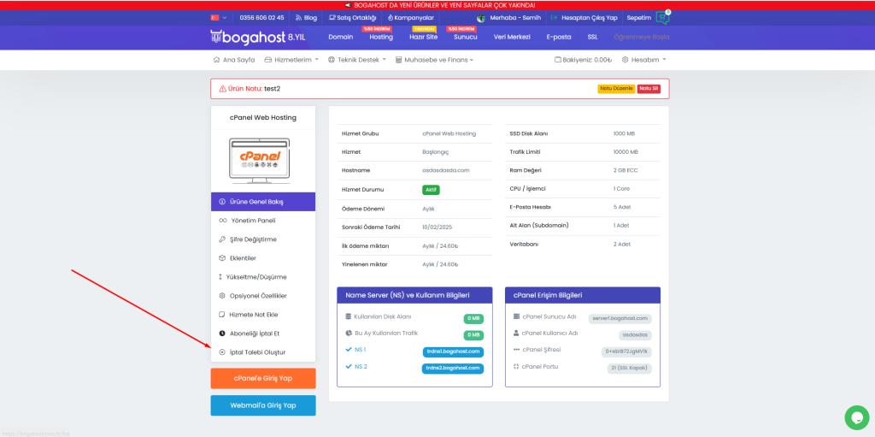Select Ürüne Genel Bakış in sidebar
875x437 pixels.
tap(263, 201)
